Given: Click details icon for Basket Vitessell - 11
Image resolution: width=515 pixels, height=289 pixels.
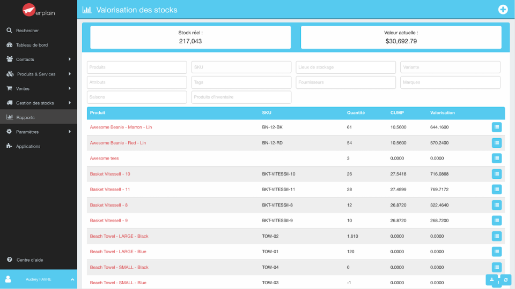Looking at the screenshot, I should tap(497, 189).
